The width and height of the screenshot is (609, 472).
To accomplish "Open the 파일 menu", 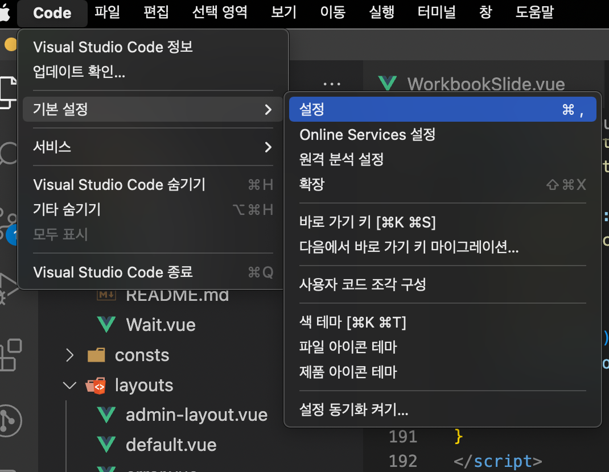I will [107, 12].
